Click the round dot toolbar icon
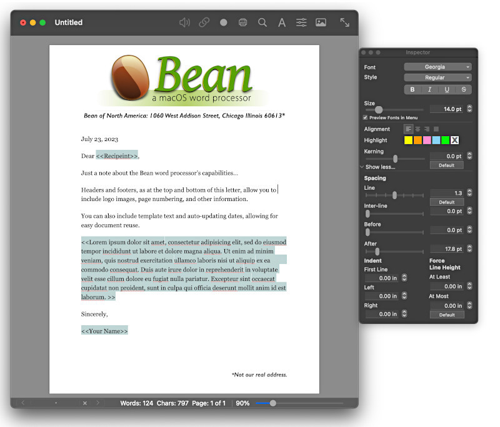Image resolution: width=500 pixels, height=427 pixels. pos(224,22)
